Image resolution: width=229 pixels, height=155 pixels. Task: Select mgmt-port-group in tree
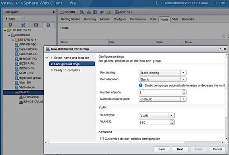[x=30, y=78]
